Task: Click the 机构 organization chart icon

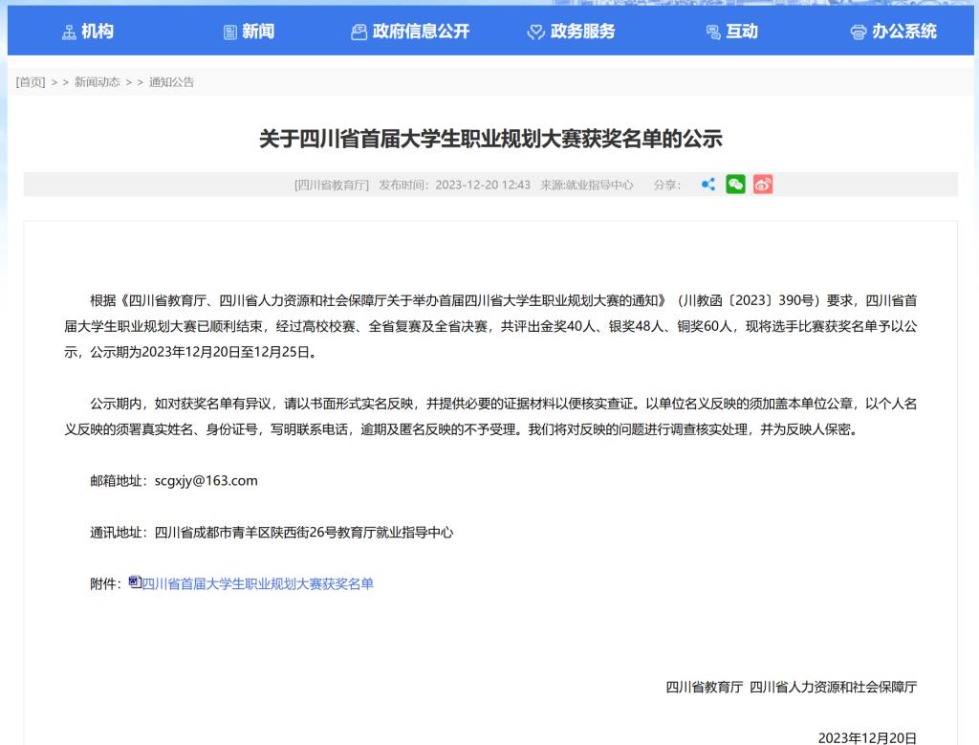Action: coord(69,32)
